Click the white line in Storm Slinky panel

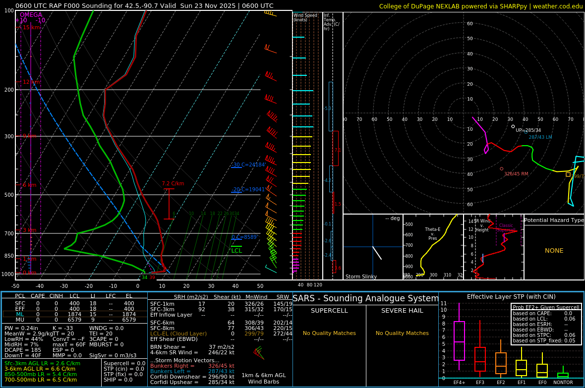click(x=377, y=253)
